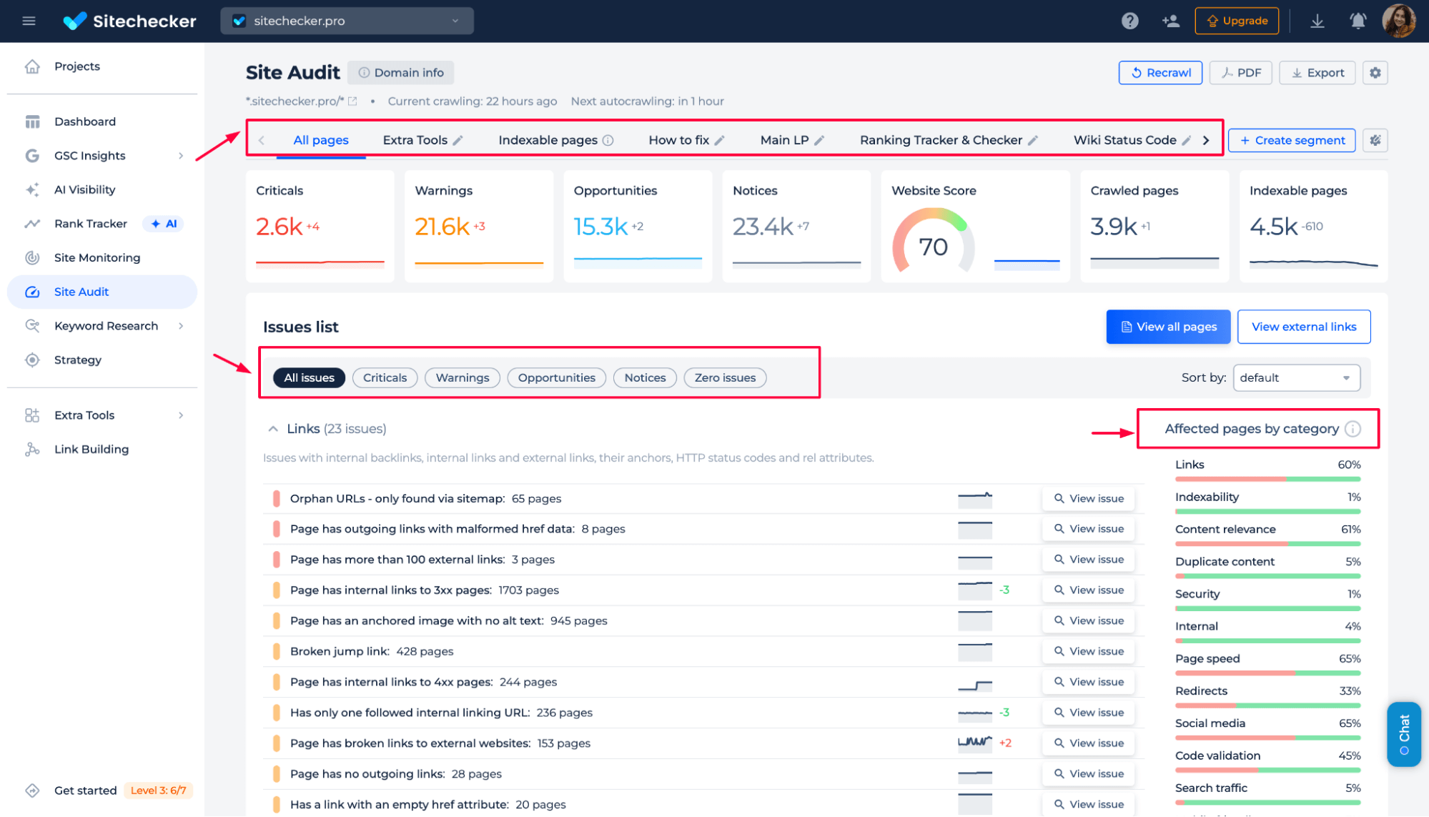Screen dimensions: 1429x817
Task: Click Create segment button
Action: pos(1292,140)
